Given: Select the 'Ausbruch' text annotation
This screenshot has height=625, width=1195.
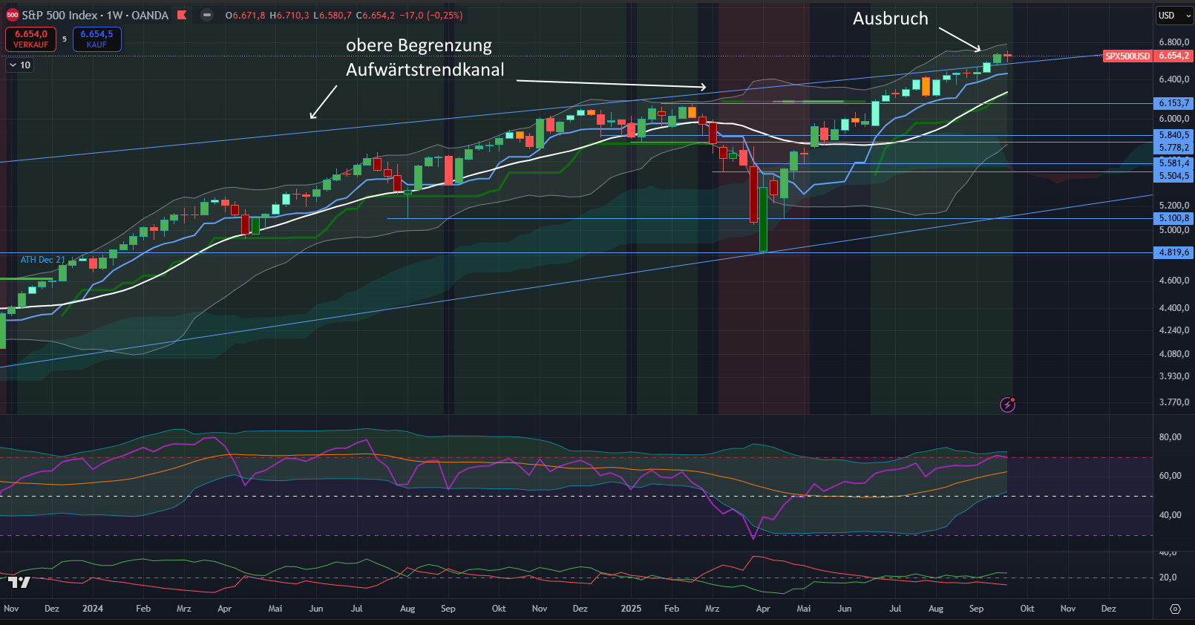Looking at the screenshot, I should (890, 19).
